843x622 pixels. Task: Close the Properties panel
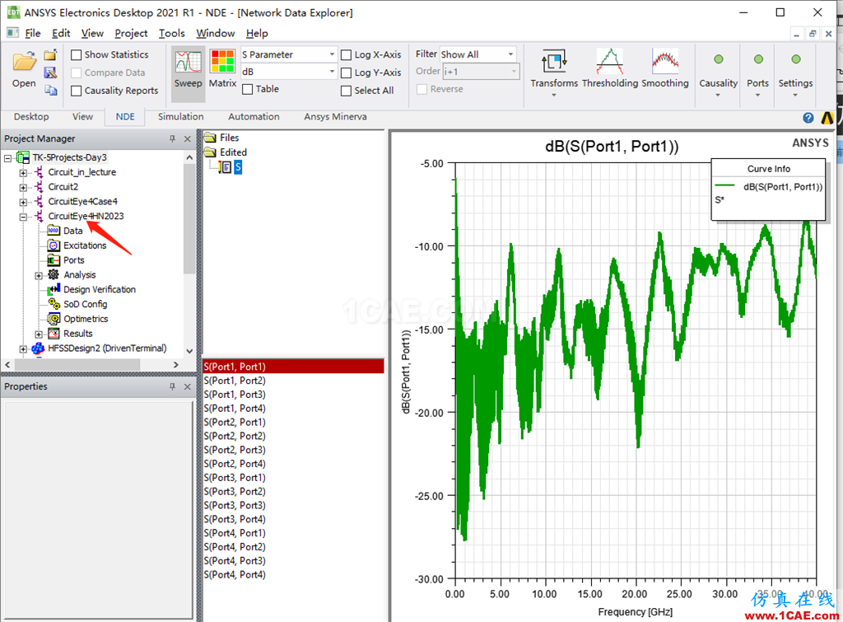[x=188, y=387]
